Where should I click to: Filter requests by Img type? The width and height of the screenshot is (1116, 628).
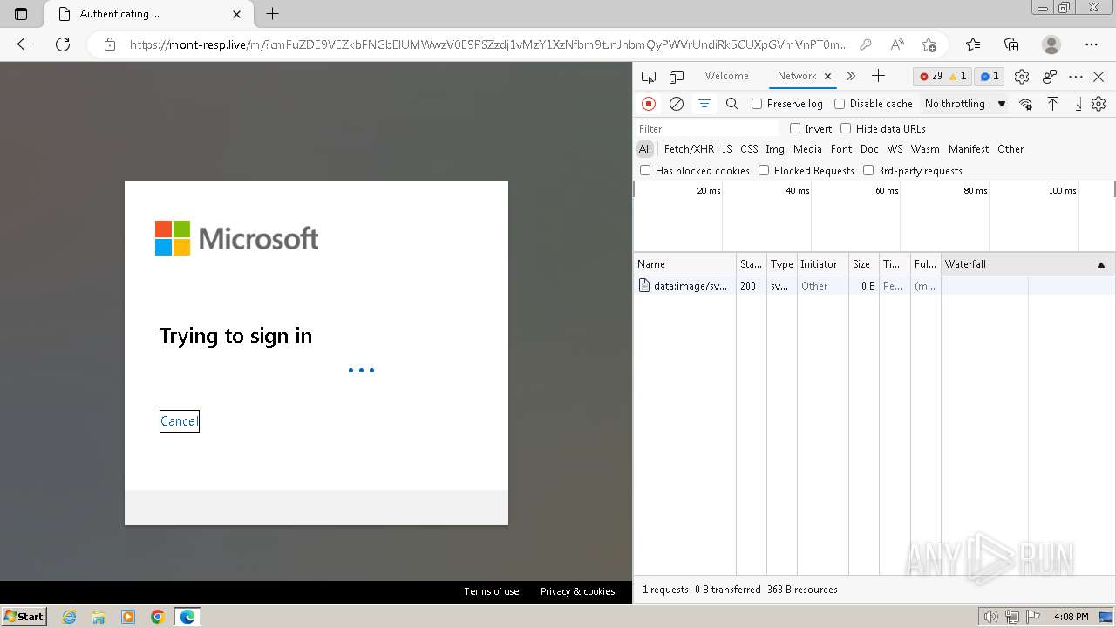tap(775, 149)
